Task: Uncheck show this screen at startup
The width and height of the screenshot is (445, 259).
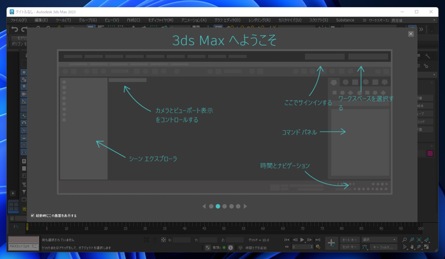Action: click(32, 216)
